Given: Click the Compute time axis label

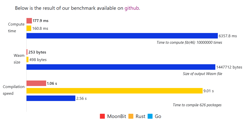Looking at the screenshot, I should click(x=16, y=27).
